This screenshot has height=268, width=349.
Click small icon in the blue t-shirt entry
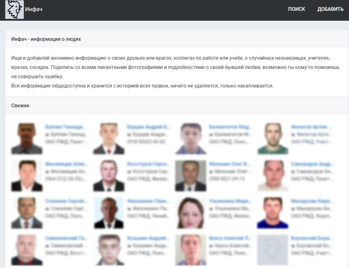click(293, 209)
